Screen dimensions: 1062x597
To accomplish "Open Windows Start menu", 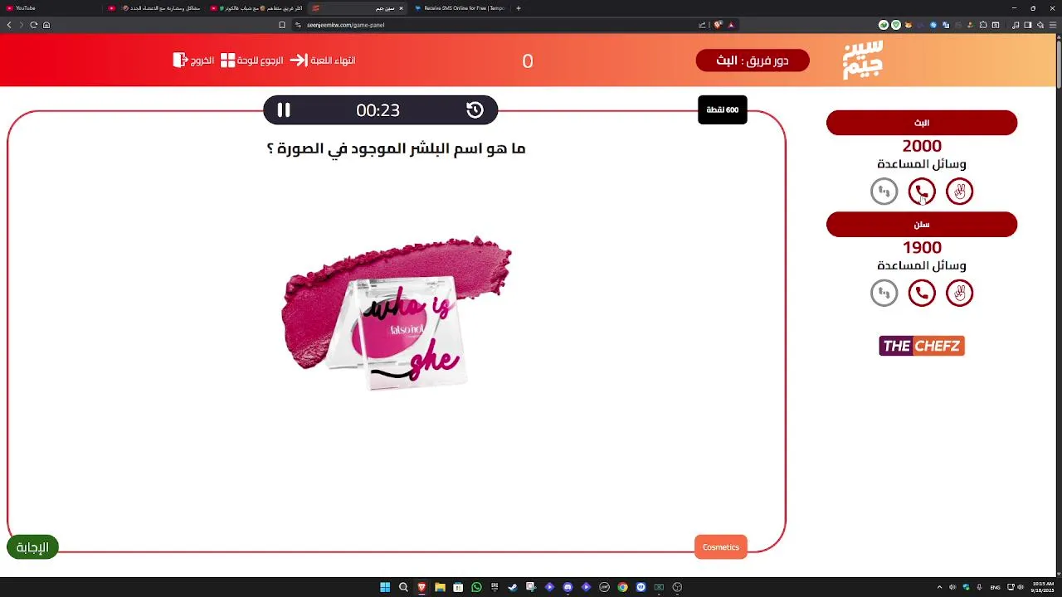I will click(385, 587).
